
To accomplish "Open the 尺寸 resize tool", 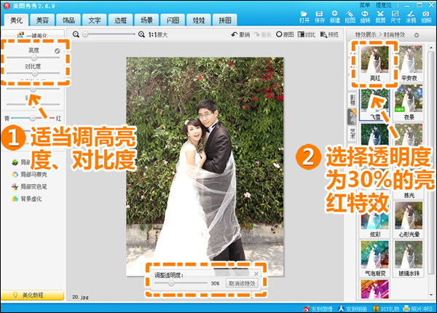I will coord(395,17).
